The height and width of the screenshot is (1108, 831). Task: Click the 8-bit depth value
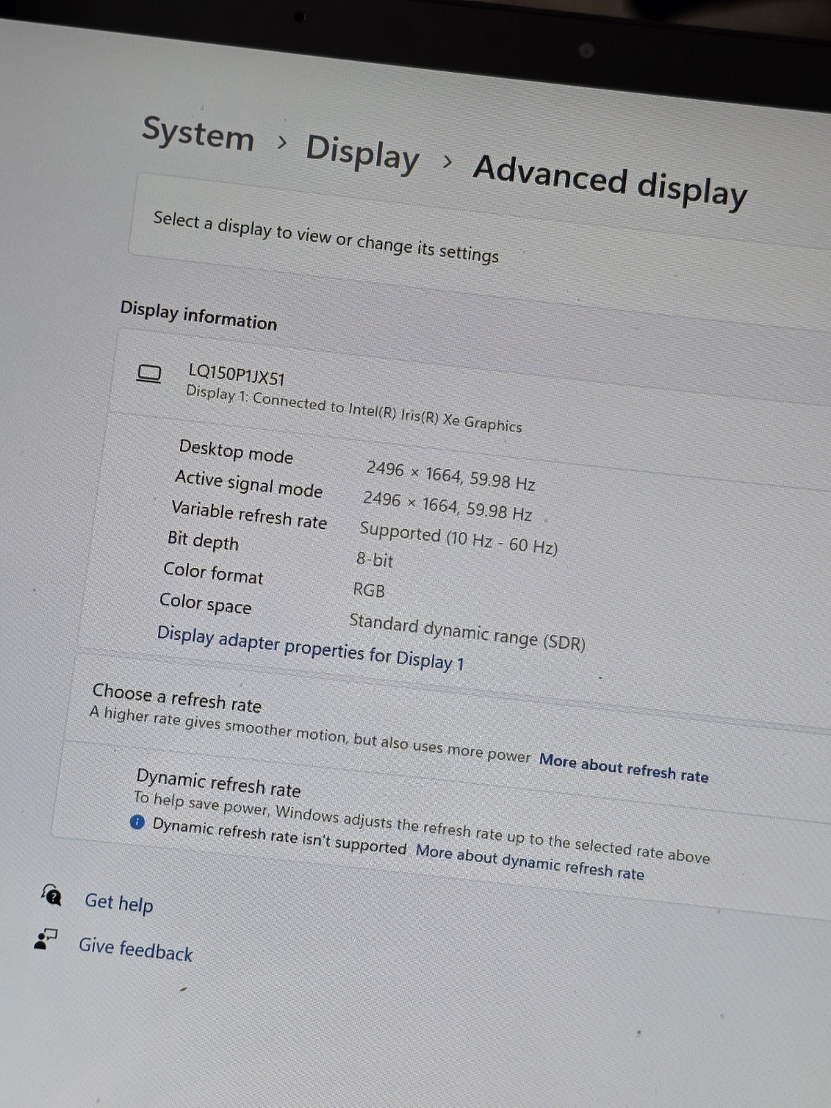click(375, 559)
